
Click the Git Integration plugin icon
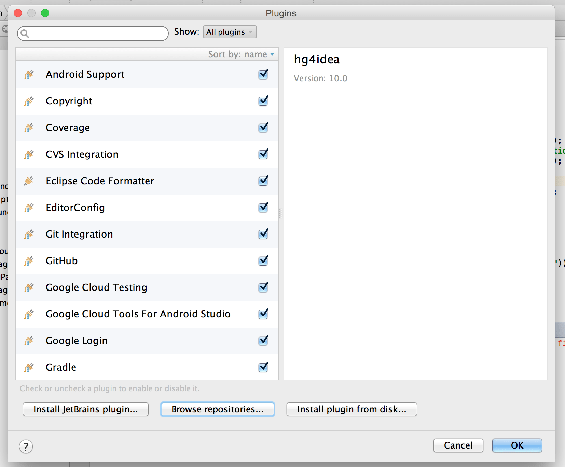(x=29, y=234)
